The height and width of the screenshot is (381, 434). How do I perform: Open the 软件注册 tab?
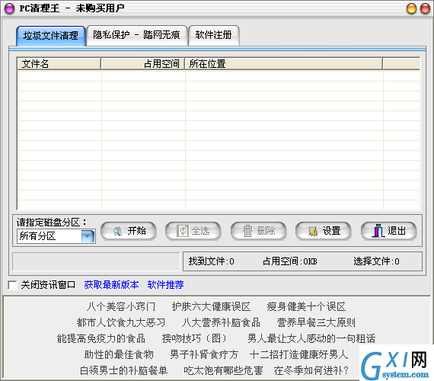pos(213,35)
